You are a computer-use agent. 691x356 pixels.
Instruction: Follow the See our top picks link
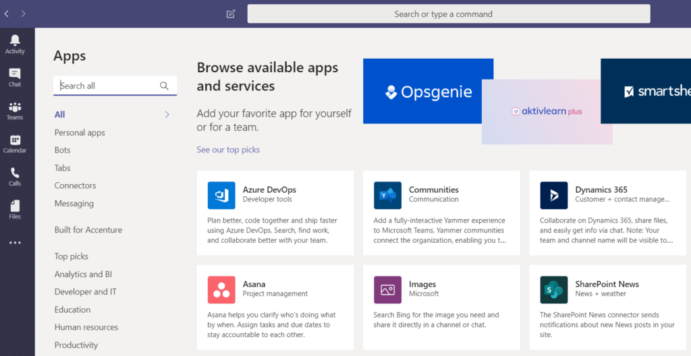coord(228,150)
